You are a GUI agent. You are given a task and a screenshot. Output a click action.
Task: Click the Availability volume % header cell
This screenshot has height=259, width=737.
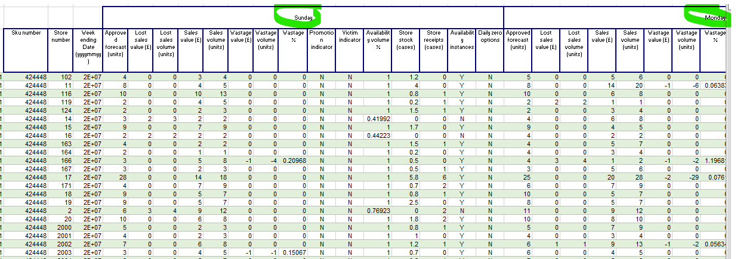[x=378, y=50]
